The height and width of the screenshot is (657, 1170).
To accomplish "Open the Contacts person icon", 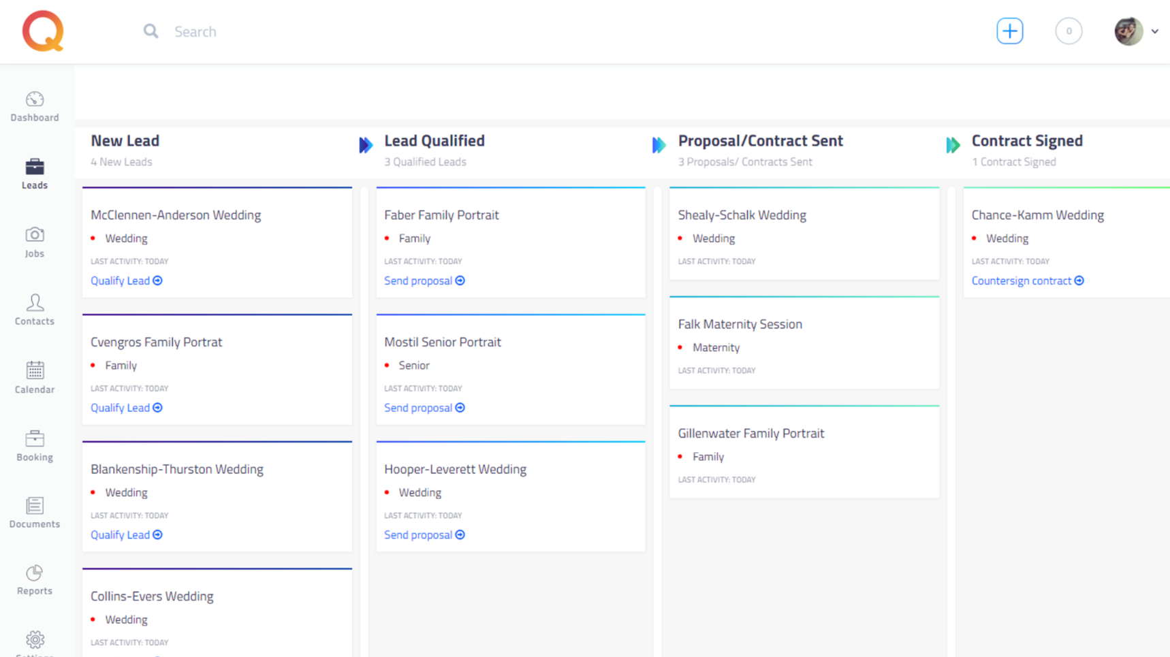I will [x=35, y=302].
